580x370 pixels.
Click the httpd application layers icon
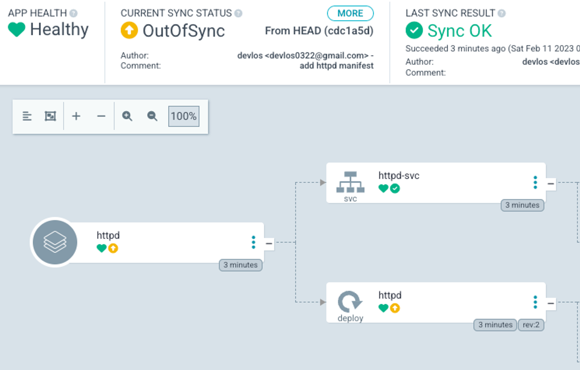point(55,242)
